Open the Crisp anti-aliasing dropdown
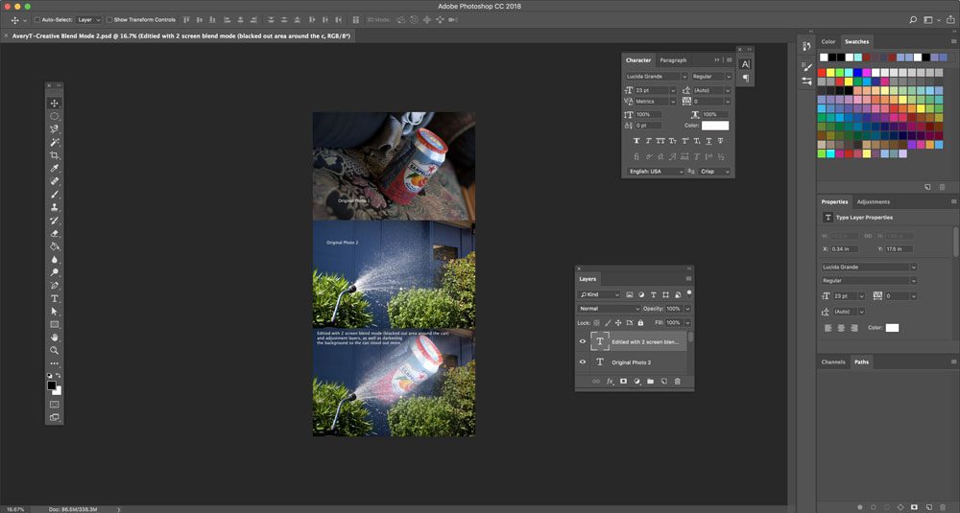 tap(715, 172)
